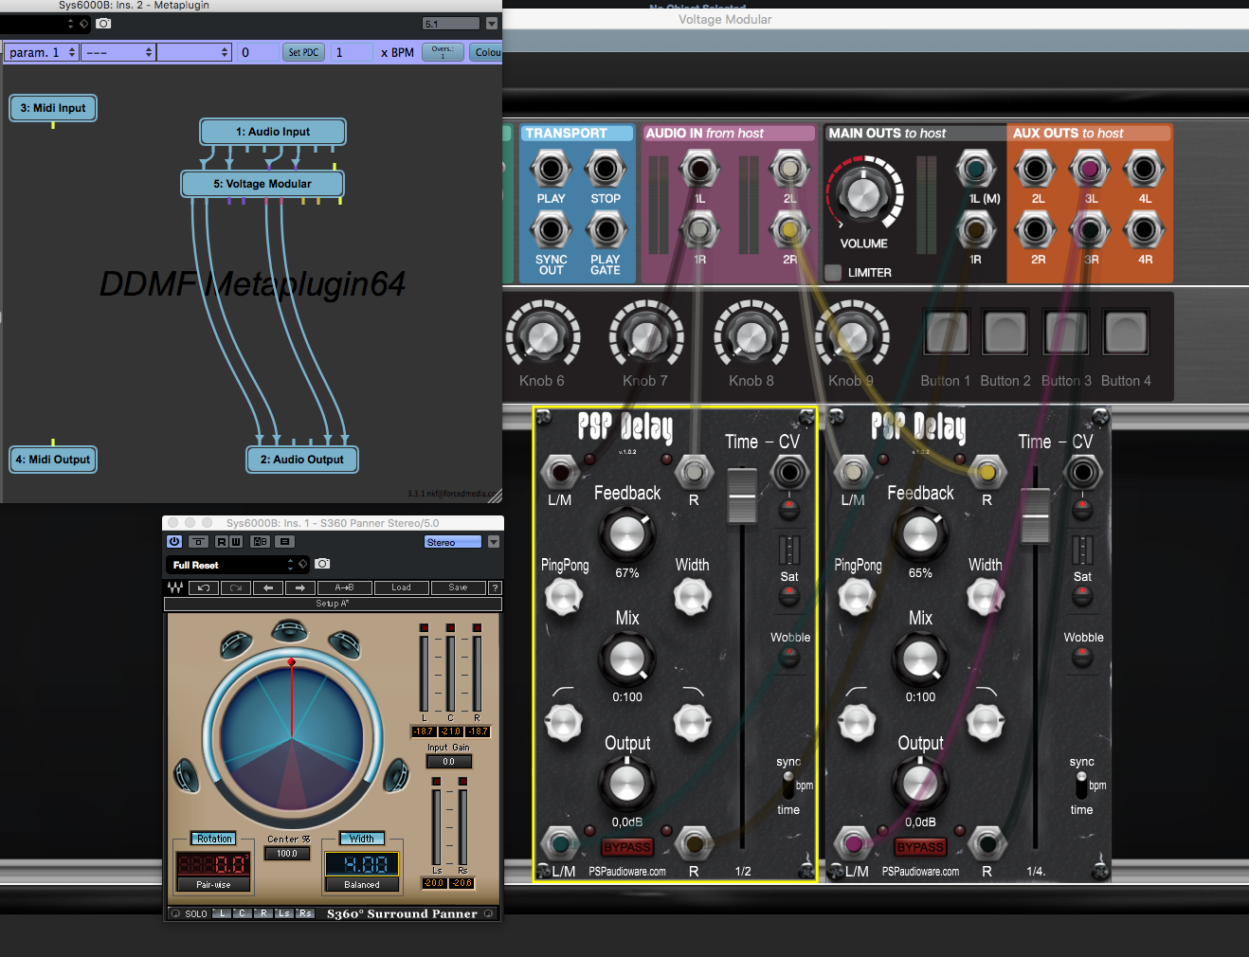This screenshot has height=957, width=1249.
Task: Click Button 4 on performance panel
Action: [1126, 333]
